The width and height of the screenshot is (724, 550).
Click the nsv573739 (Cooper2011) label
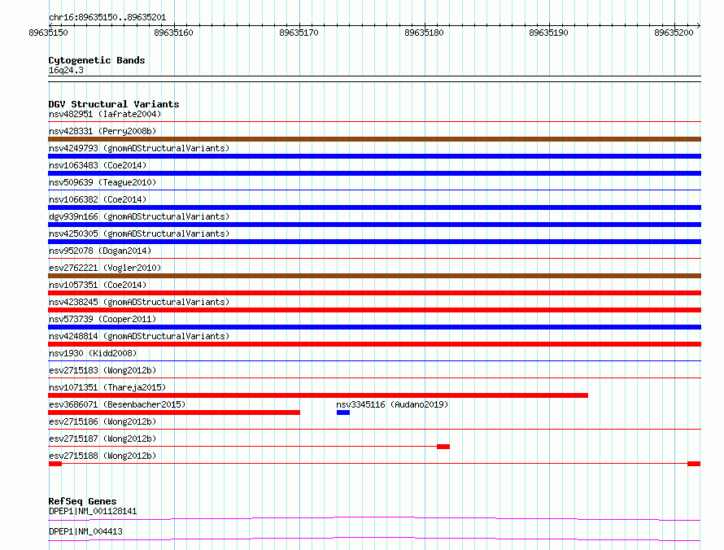point(102,319)
